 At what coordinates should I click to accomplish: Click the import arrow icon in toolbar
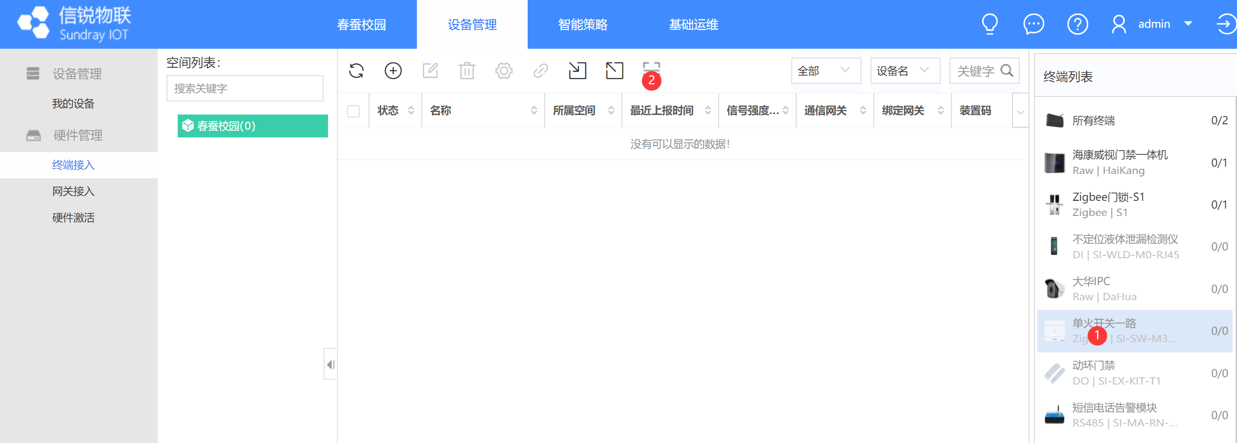click(577, 71)
